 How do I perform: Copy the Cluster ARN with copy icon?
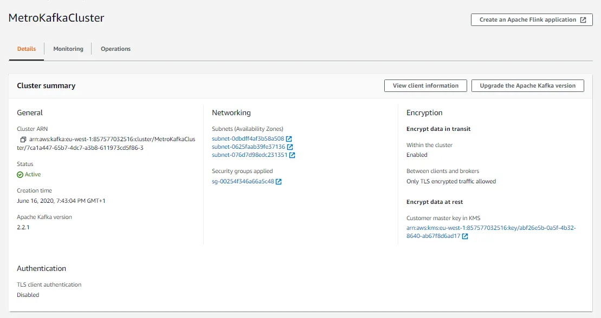23,140
